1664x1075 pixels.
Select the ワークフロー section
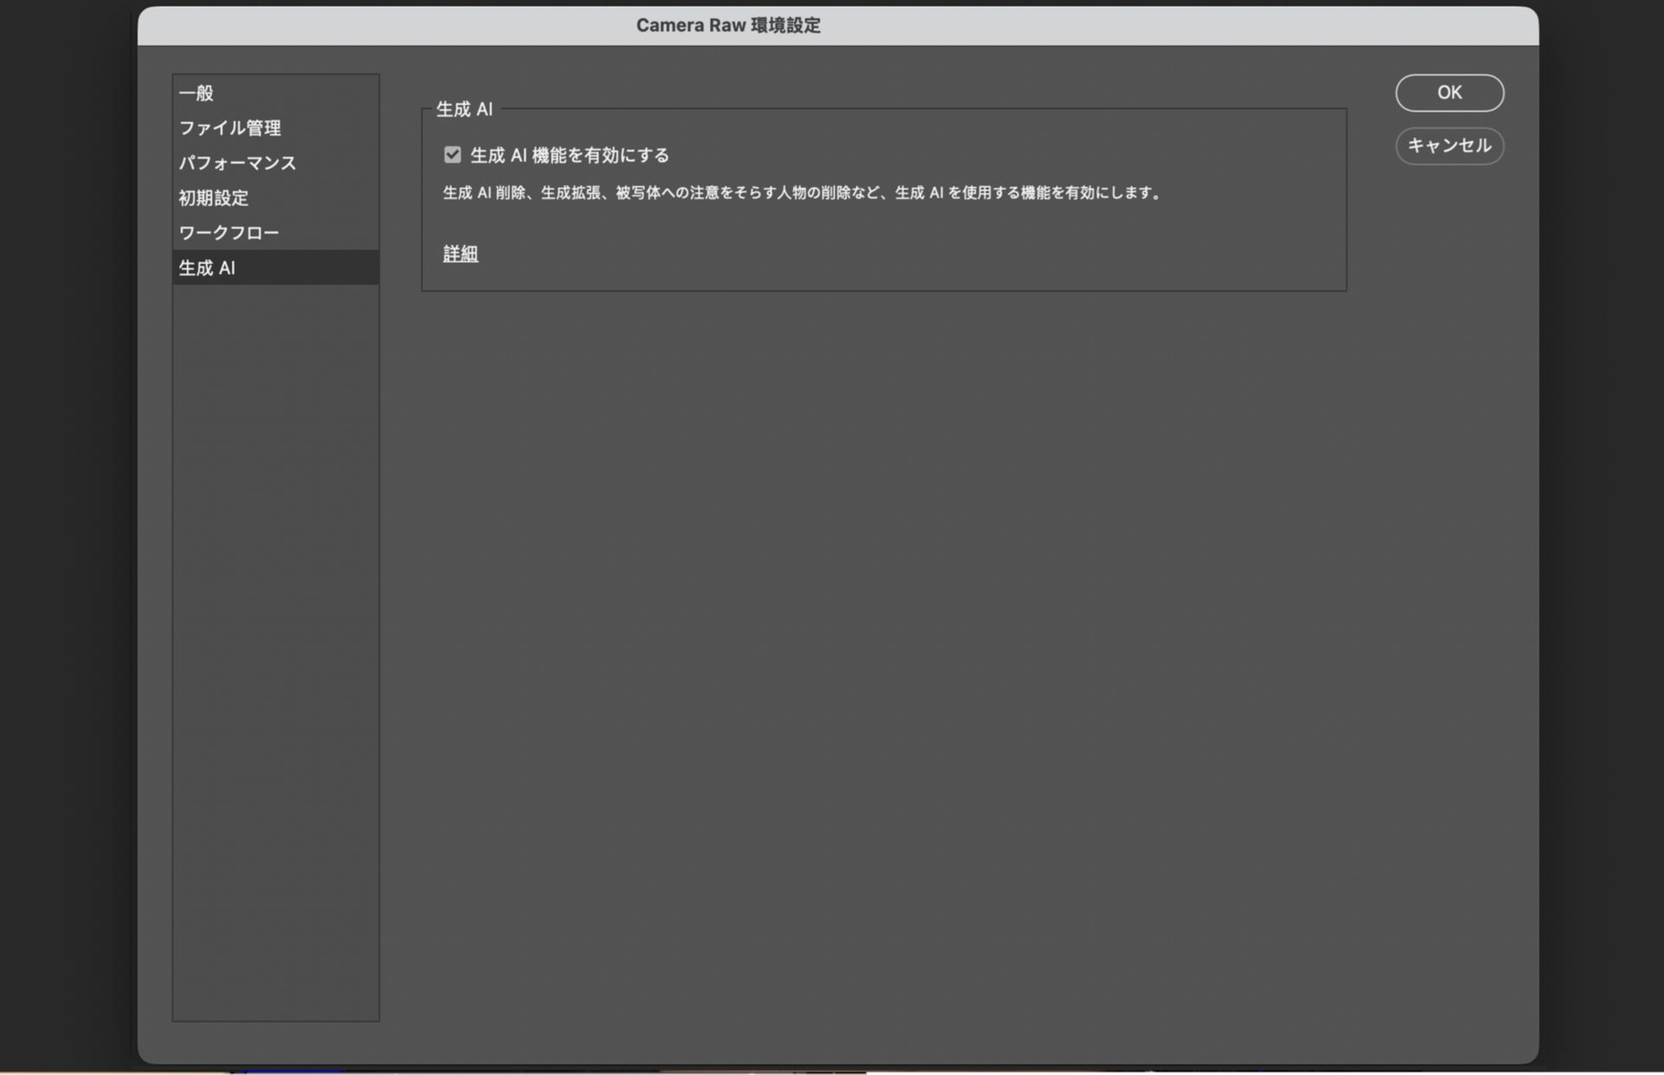click(x=276, y=232)
